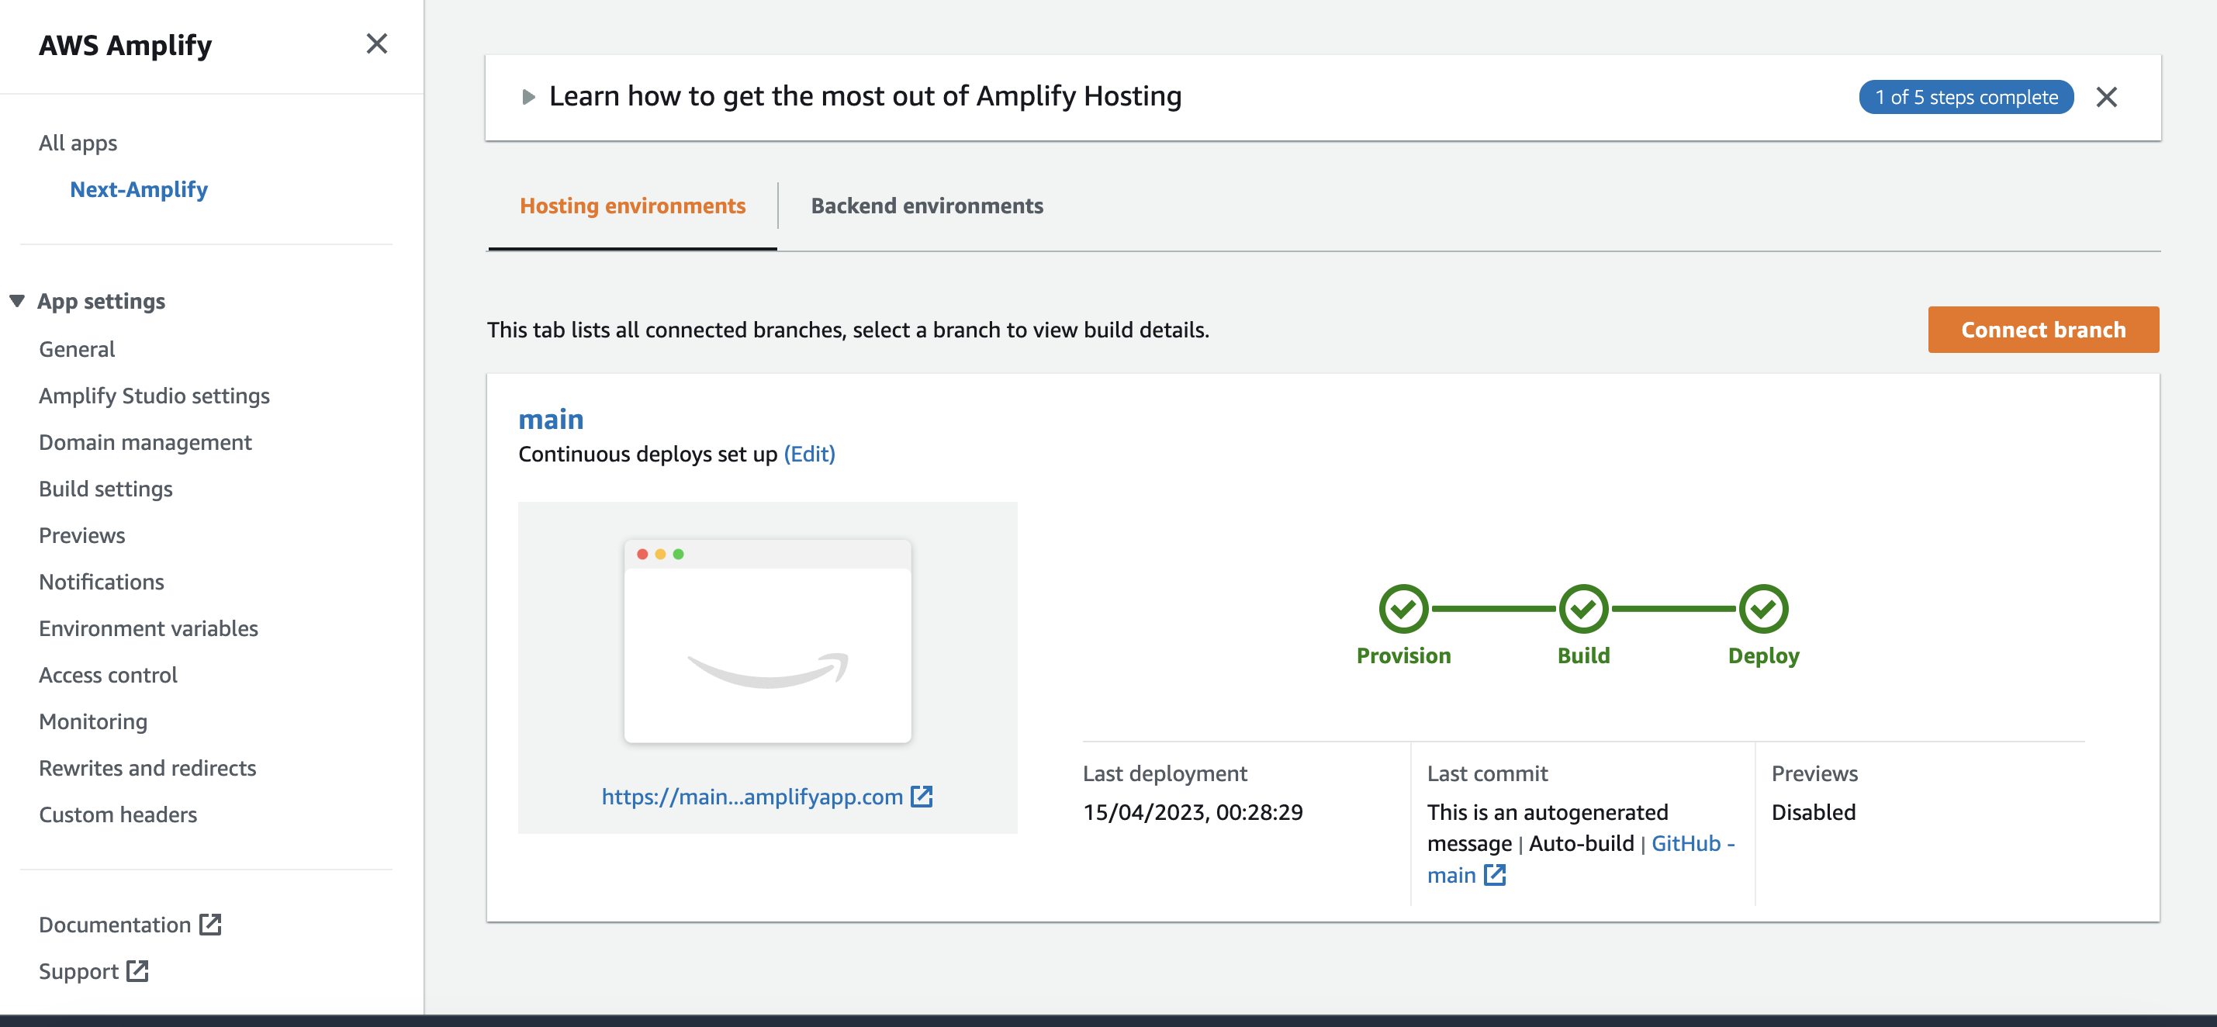2217x1027 pixels.
Task: Click the Last commit heading
Action: pos(1487,774)
